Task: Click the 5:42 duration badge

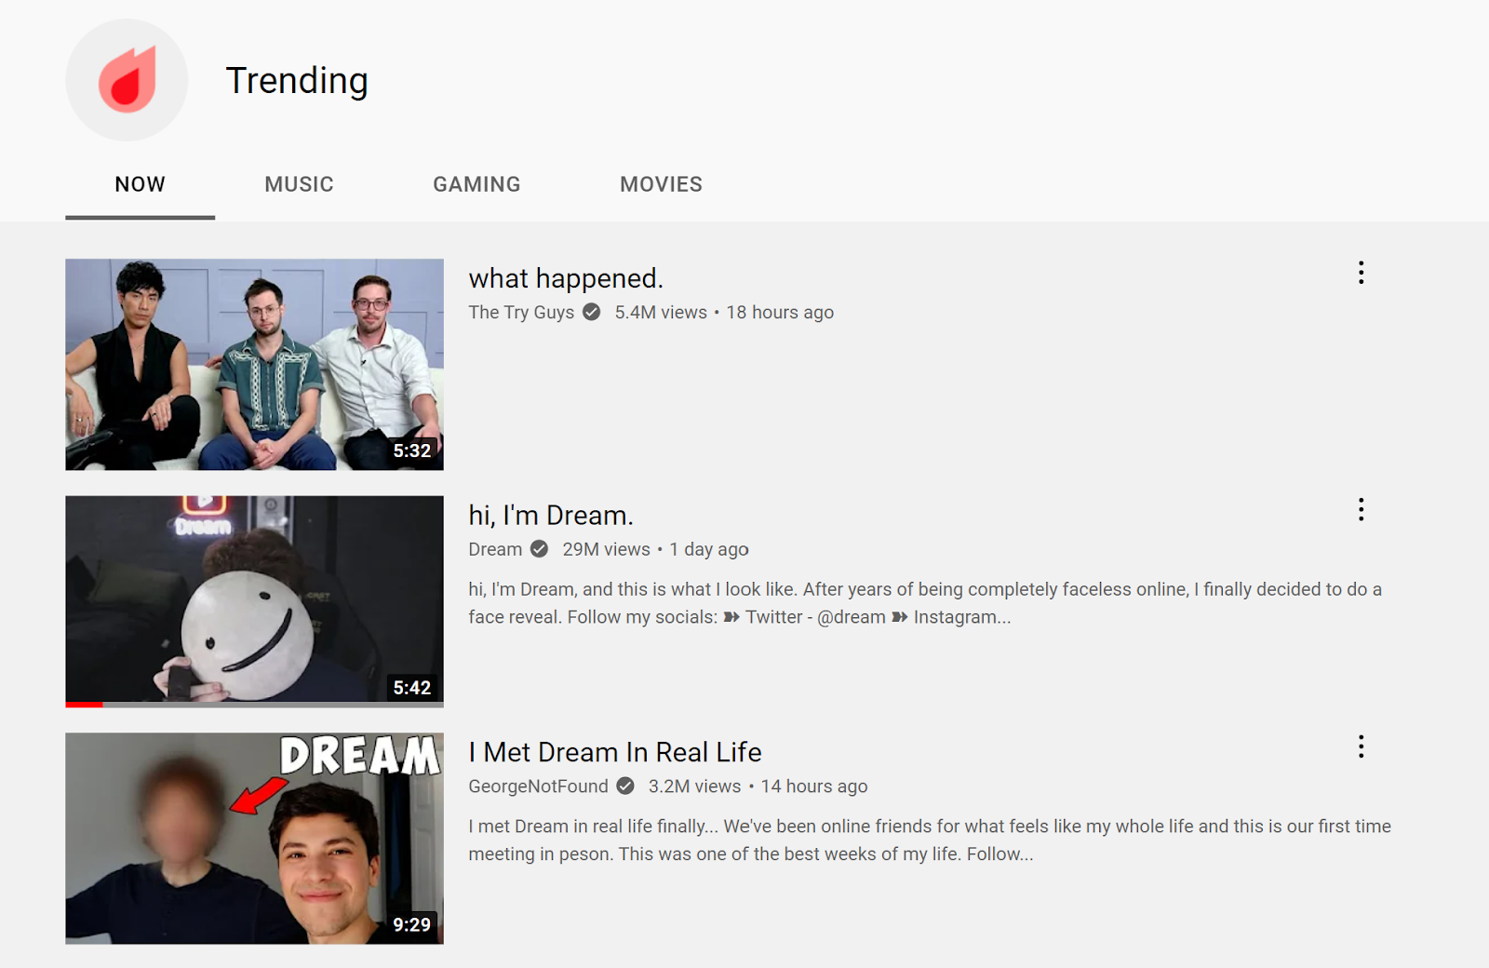Action: tap(412, 688)
